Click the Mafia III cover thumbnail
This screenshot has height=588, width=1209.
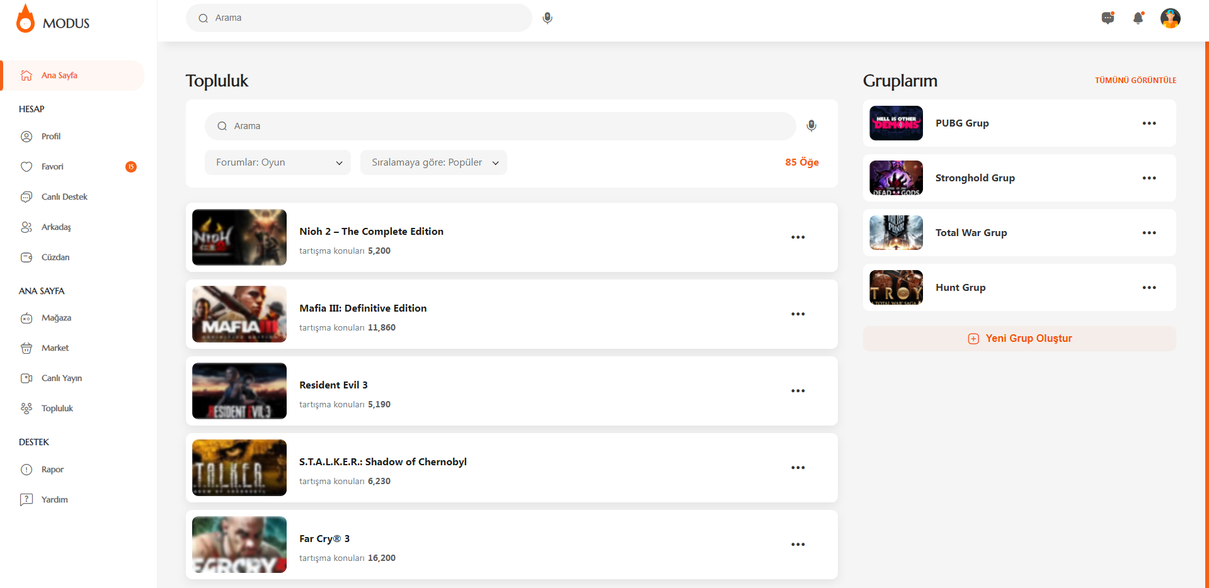coord(239,314)
